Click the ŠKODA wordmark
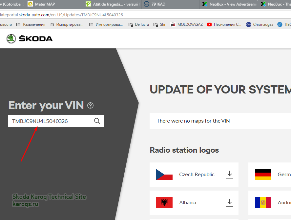This screenshot has height=220, width=291. click(36, 39)
